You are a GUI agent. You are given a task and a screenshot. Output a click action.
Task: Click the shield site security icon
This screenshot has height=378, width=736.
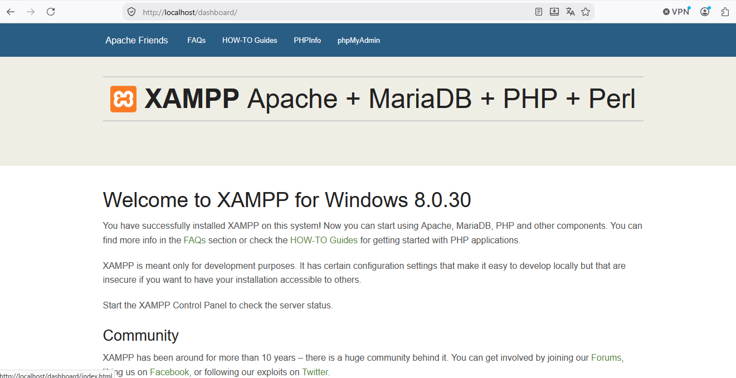[x=131, y=12]
